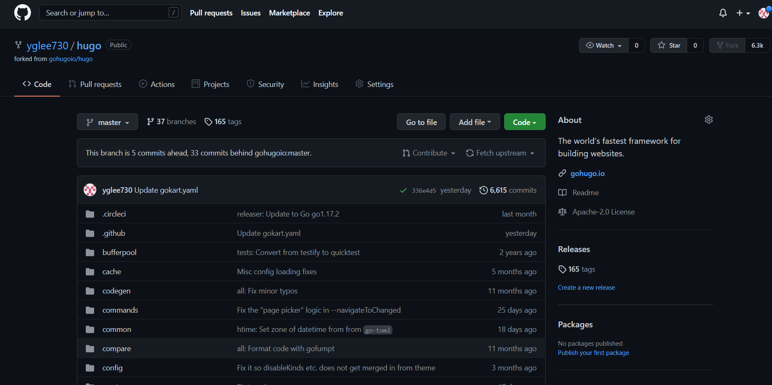Click the config folder icon

[x=90, y=368]
